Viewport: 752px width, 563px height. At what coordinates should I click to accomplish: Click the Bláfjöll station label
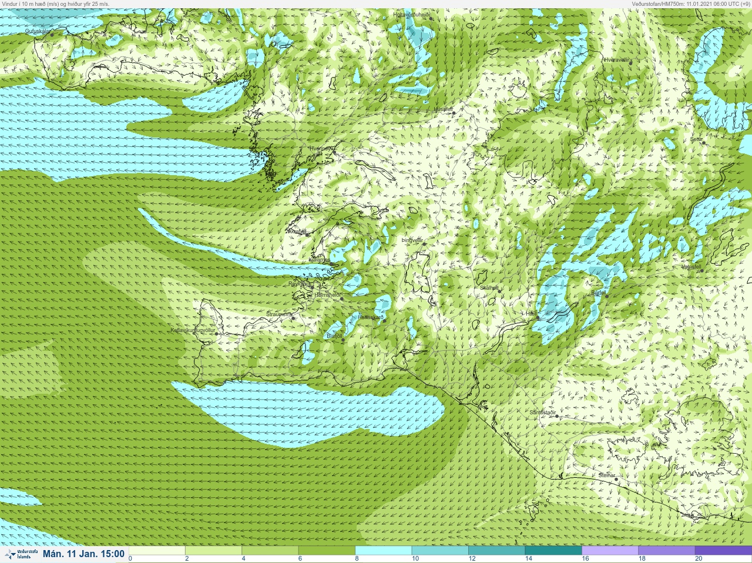334,336
